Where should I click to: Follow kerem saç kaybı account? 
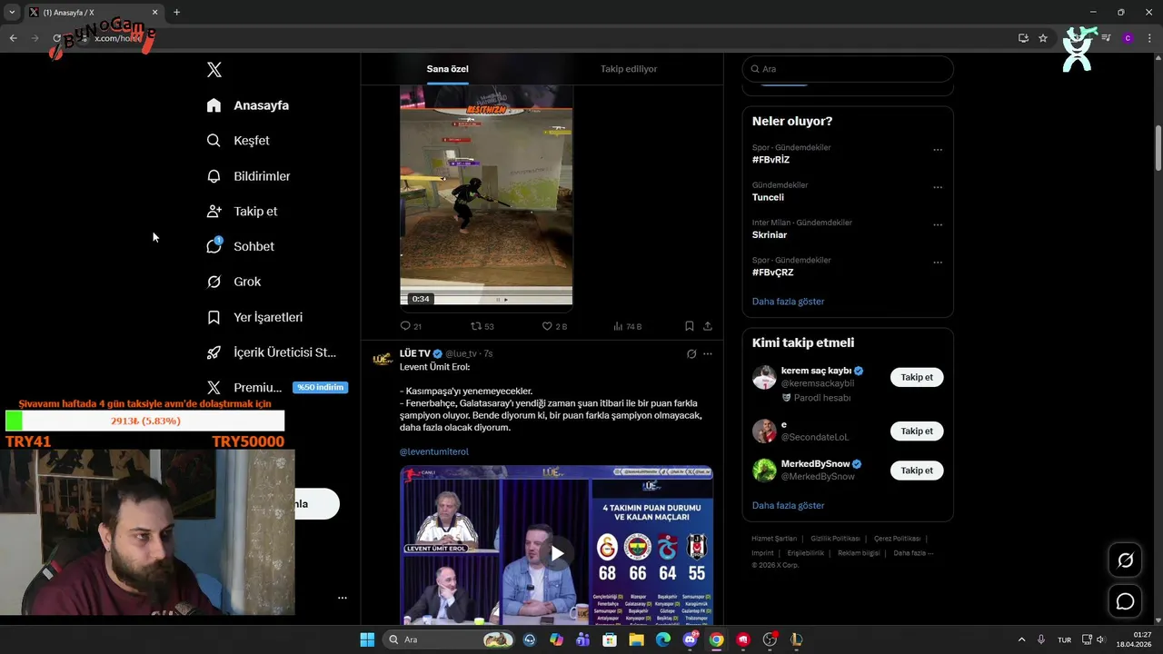[x=917, y=377]
